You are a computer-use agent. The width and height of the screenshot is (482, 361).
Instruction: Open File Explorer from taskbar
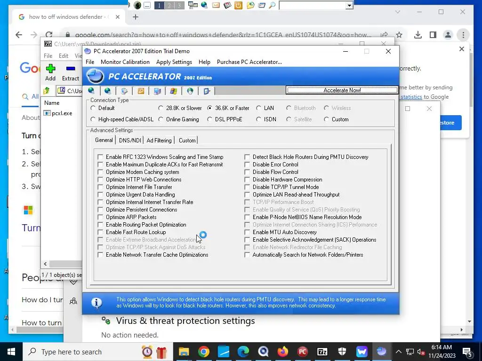(184, 352)
